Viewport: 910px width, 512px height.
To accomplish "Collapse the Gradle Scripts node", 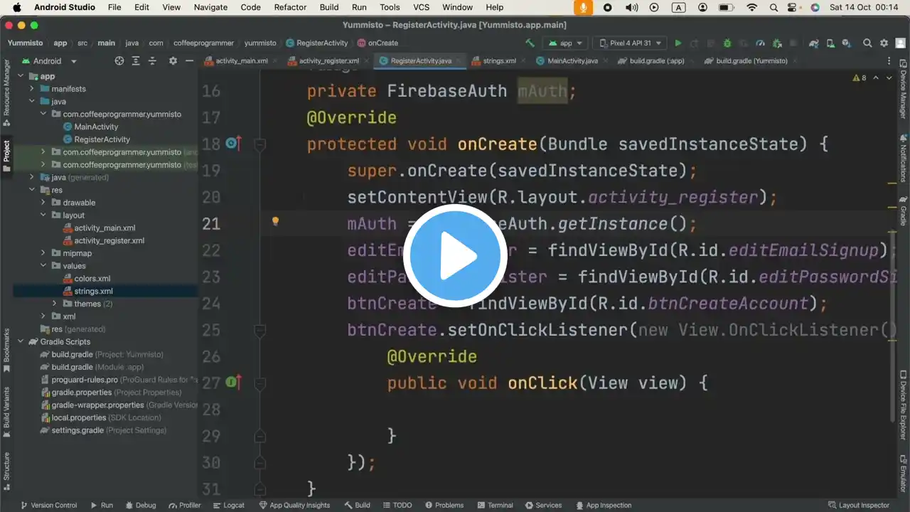I will coord(21,342).
